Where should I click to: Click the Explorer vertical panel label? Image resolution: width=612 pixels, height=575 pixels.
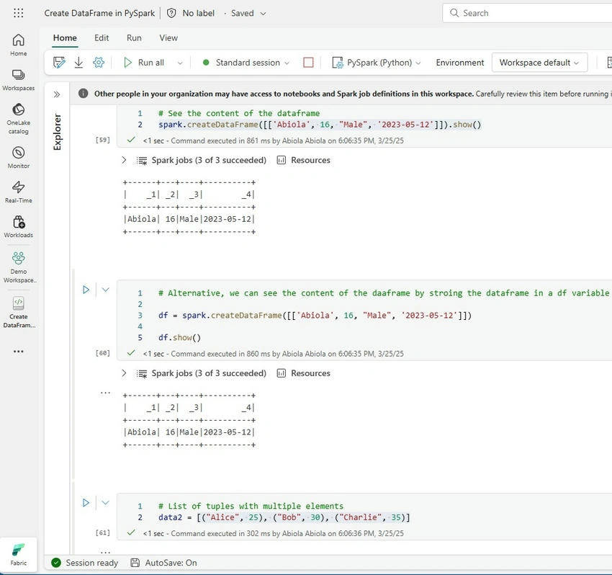[58, 132]
